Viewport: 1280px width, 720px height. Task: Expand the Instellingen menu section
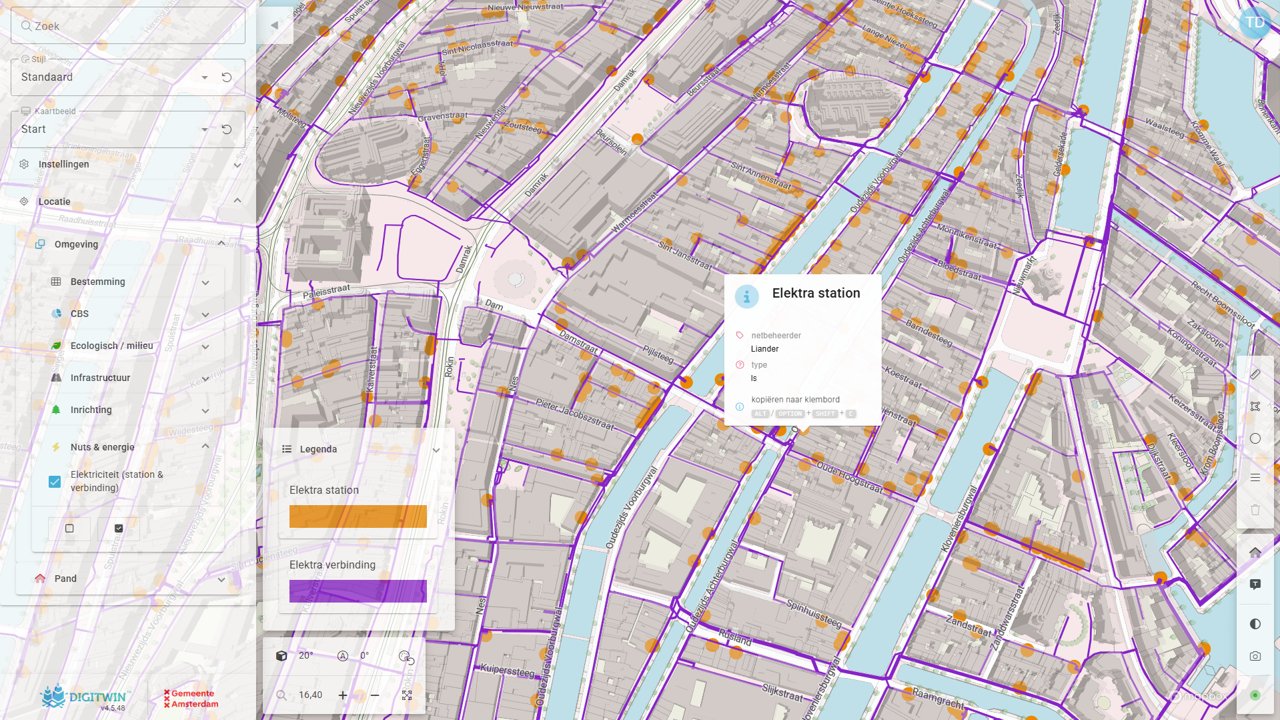tap(237, 165)
